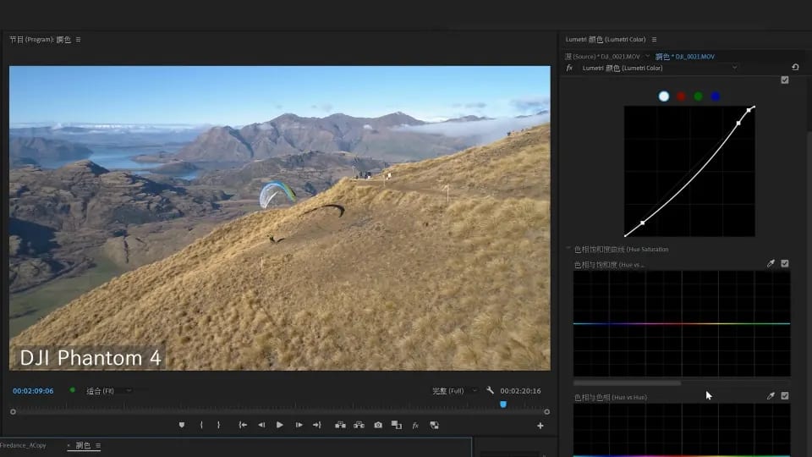The image size is (812, 457).
Task: Switch to the 调色 DJI_0021.MOV clip tab
Action: point(685,56)
